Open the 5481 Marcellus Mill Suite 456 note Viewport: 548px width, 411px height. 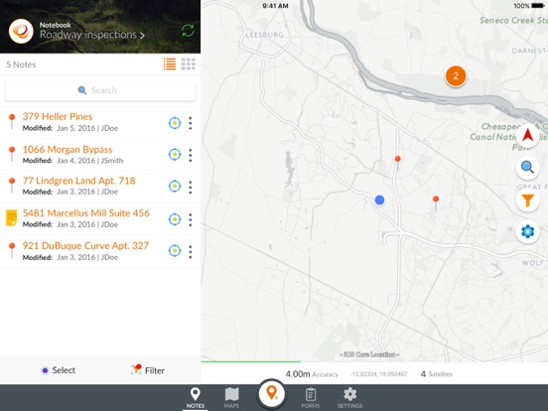[x=86, y=213]
